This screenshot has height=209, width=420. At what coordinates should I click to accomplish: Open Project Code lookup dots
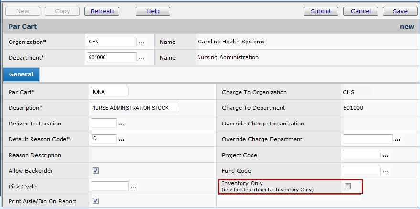[x=386, y=156]
